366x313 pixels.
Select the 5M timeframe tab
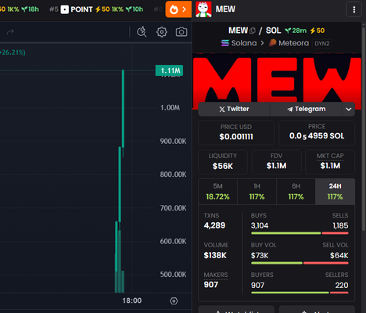click(x=218, y=192)
